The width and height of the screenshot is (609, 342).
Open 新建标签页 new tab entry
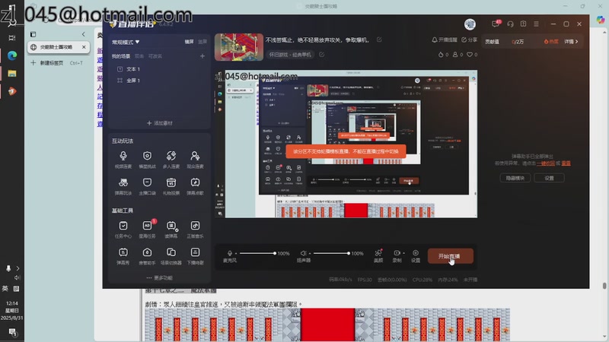click(56, 63)
